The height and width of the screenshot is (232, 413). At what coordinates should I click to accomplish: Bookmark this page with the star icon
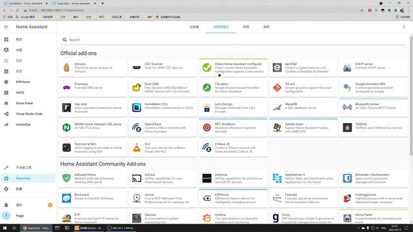[362, 10]
